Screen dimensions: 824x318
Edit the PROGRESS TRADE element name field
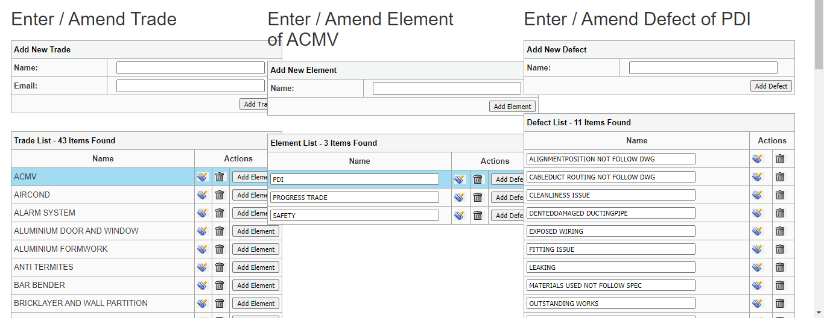[x=354, y=198]
